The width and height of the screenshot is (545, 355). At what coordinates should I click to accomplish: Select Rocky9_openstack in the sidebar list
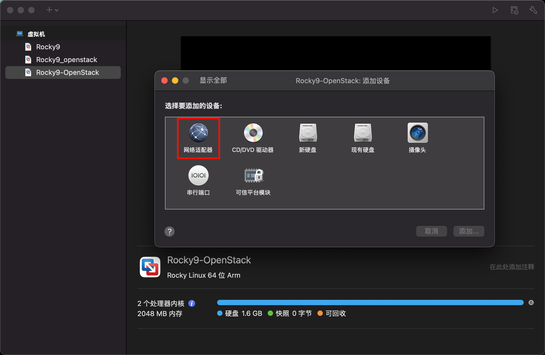[x=67, y=60]
